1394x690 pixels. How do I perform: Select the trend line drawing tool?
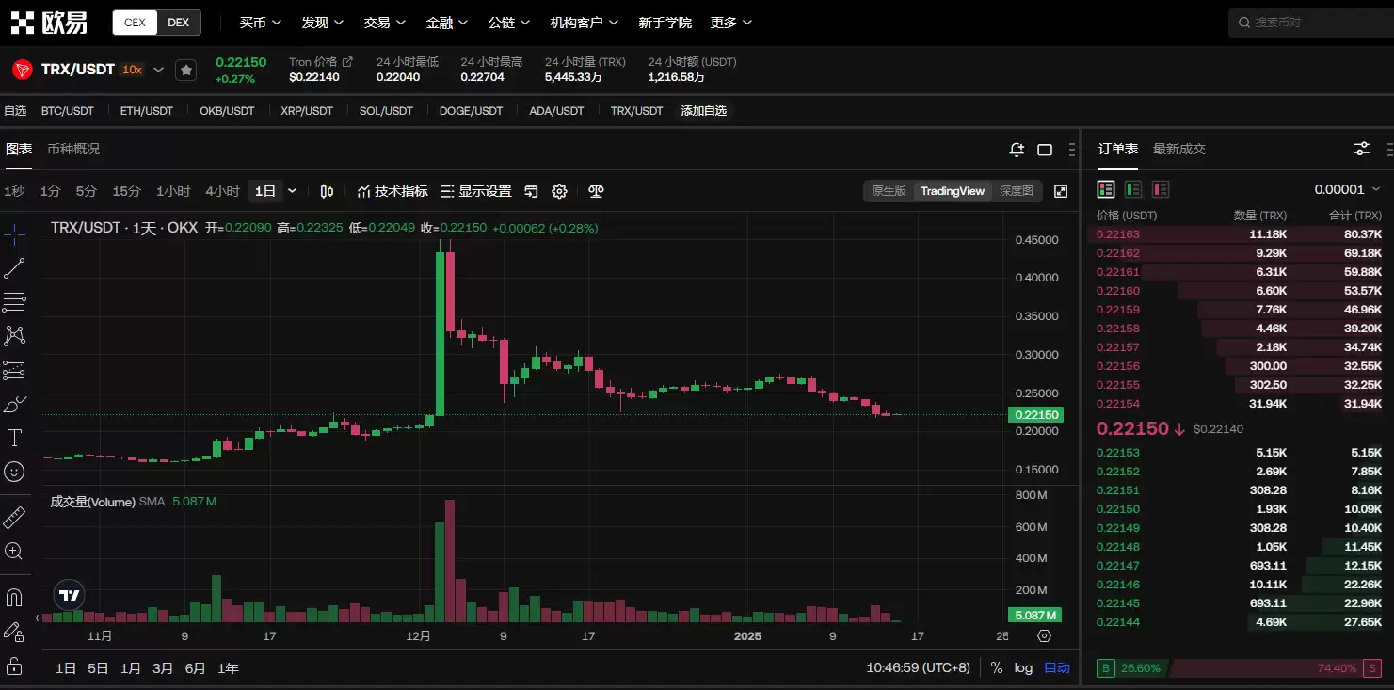[14, 268]
